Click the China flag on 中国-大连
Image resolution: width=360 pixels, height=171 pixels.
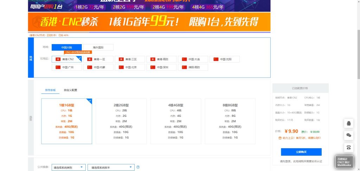(185, 59)
